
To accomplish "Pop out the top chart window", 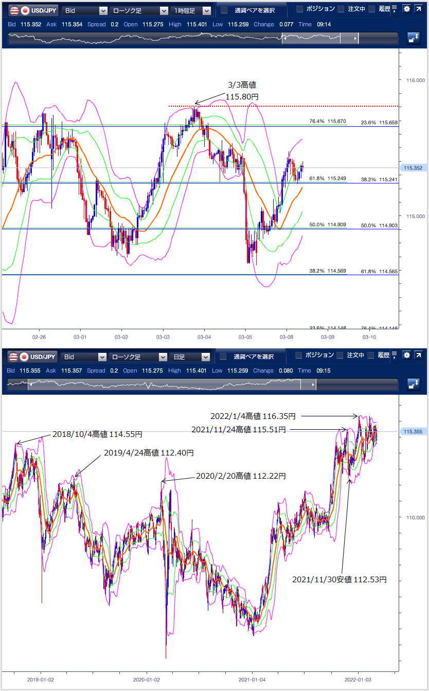I will coord(420,9).
